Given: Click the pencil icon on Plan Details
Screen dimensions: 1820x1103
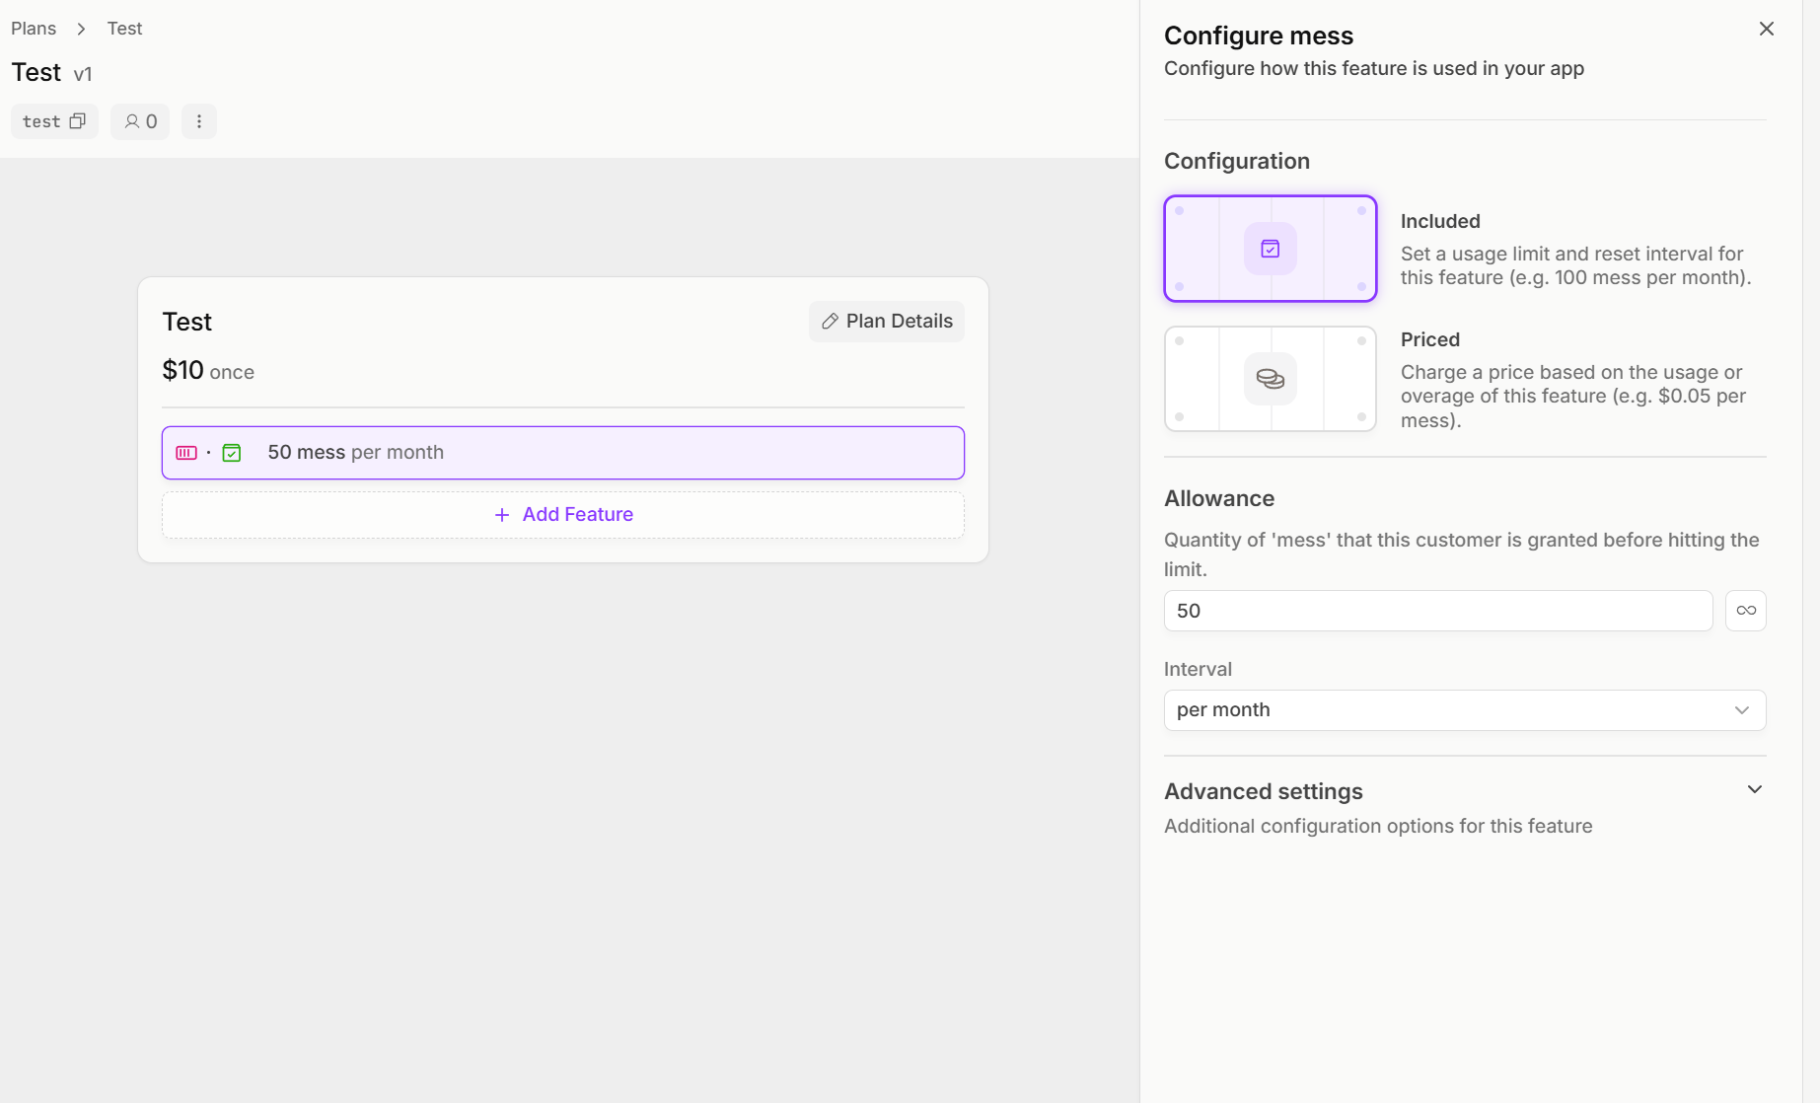Looking at the screenshot, I should pos(831,322).
